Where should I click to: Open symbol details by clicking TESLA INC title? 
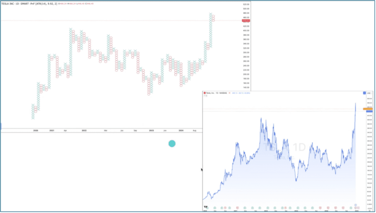pyautogui.click(x=9, y=3)
